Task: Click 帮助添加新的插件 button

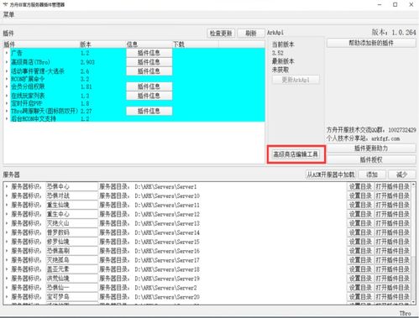Action: 371,43
